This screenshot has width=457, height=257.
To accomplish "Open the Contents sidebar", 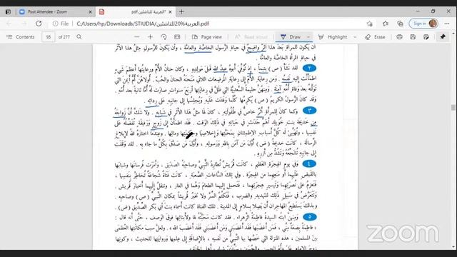I will (x=21, y=37).
